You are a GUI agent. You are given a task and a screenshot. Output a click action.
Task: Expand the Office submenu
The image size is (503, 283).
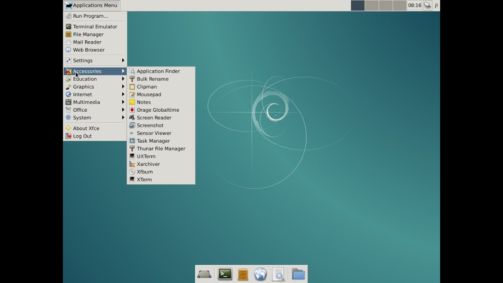point(95,110)
